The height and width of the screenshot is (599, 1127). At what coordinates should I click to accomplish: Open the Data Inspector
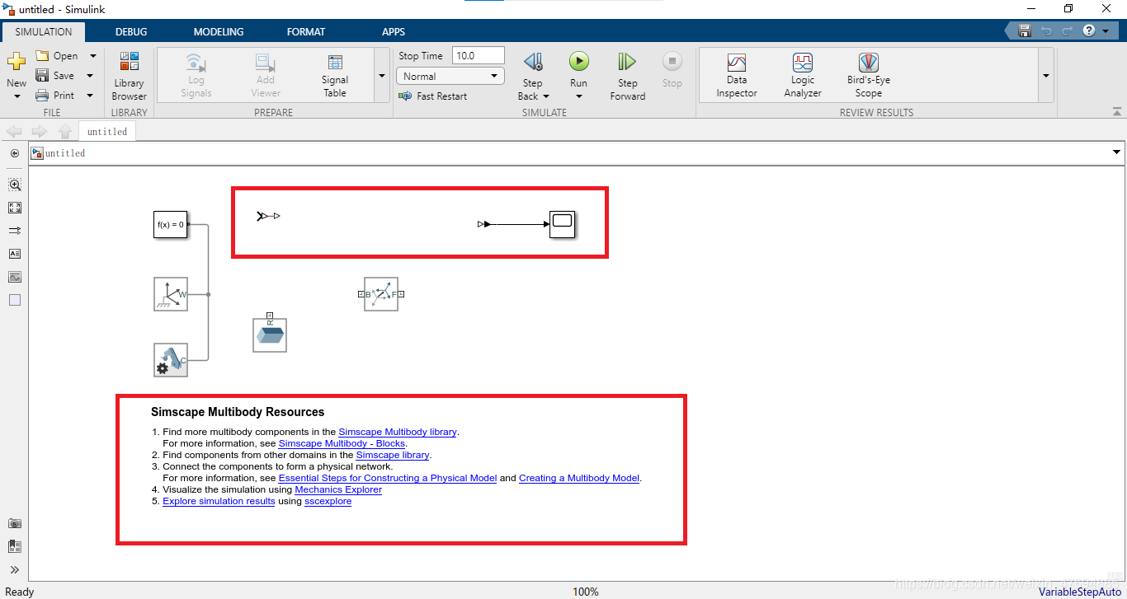coord(737,76)
